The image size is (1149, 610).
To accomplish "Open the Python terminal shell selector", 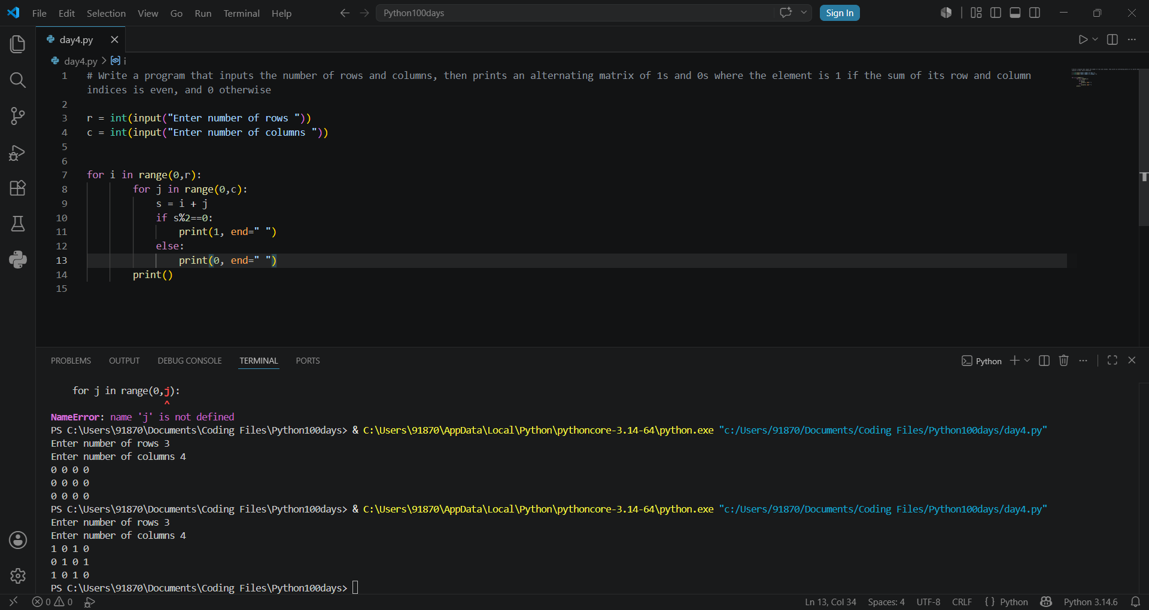I will pos(981,361).
